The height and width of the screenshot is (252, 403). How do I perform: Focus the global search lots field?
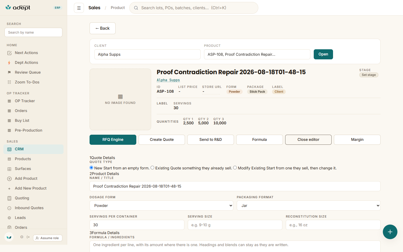click(194, 8)
